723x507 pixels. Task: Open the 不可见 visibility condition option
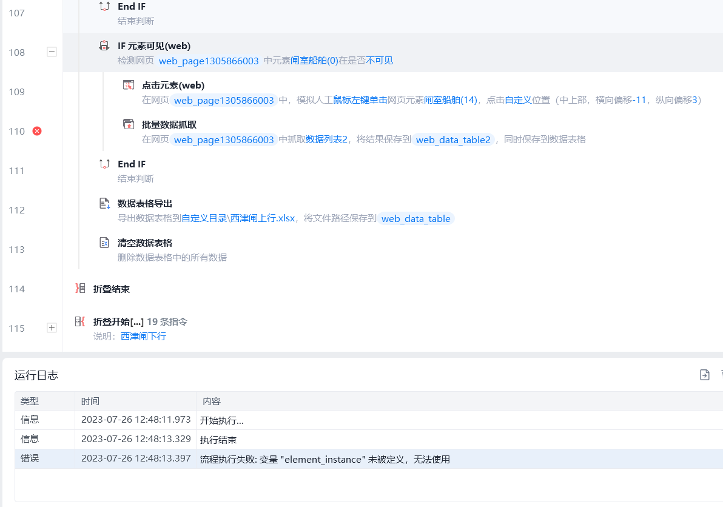[379, 61]
